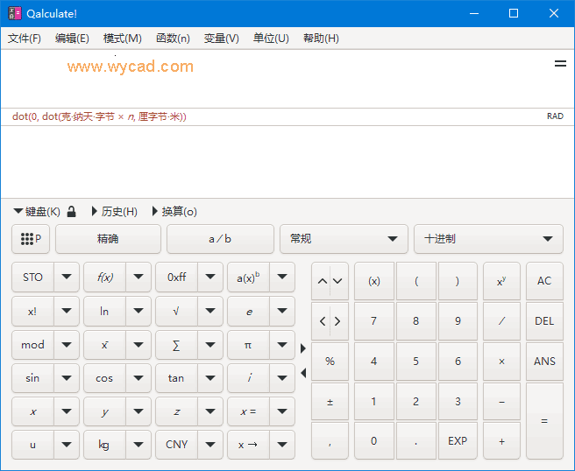
Task: Click the pi constant button
Action: point(248,345)
